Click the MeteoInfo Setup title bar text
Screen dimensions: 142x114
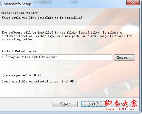(17, 4)
